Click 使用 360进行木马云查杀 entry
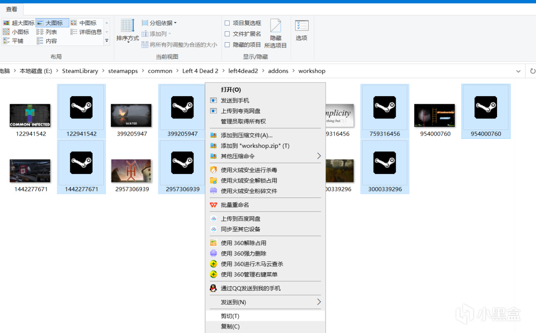Screen dimensions: 536x333 [265, 264]
